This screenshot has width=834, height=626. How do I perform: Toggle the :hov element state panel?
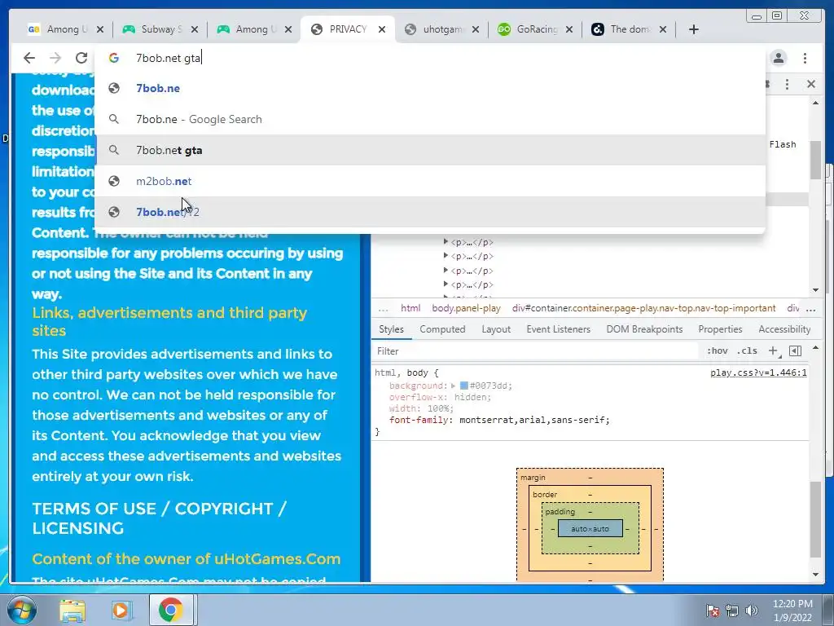[717, 350]
